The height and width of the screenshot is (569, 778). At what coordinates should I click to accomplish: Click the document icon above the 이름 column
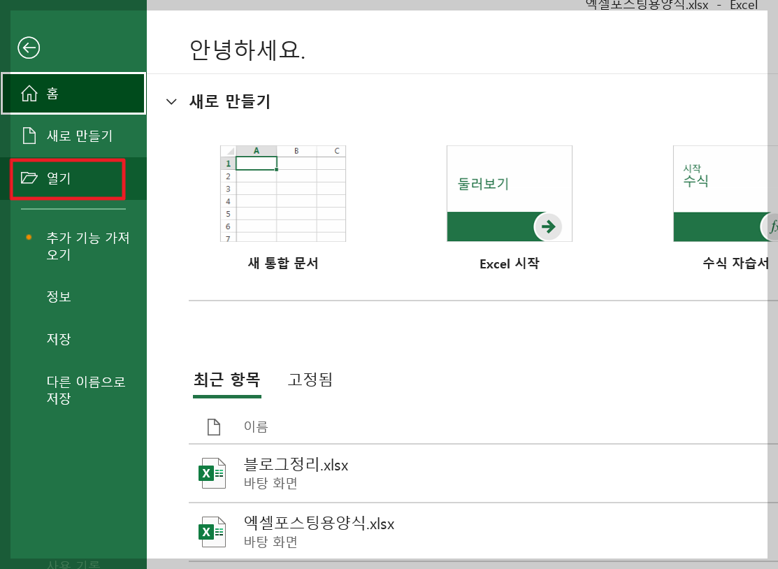214,426
